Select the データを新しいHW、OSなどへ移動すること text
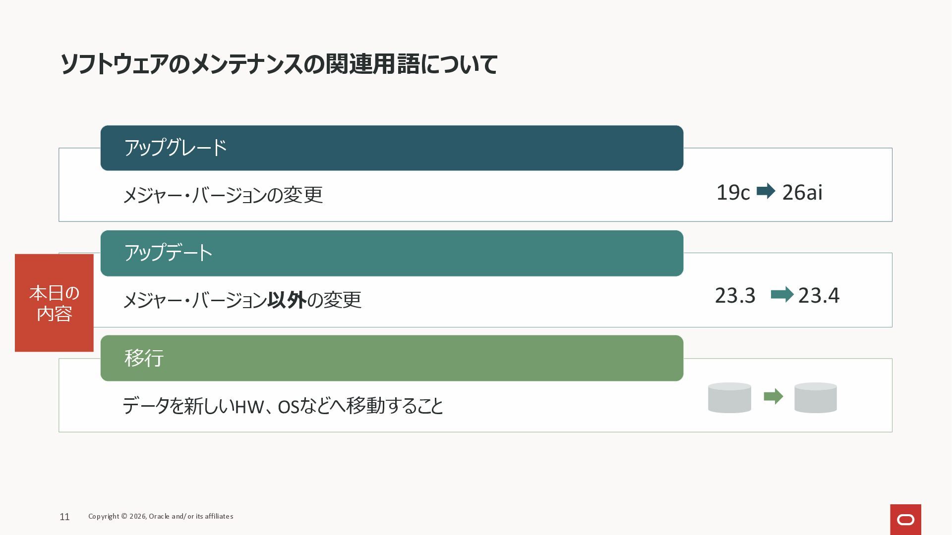 click(283, 406)
